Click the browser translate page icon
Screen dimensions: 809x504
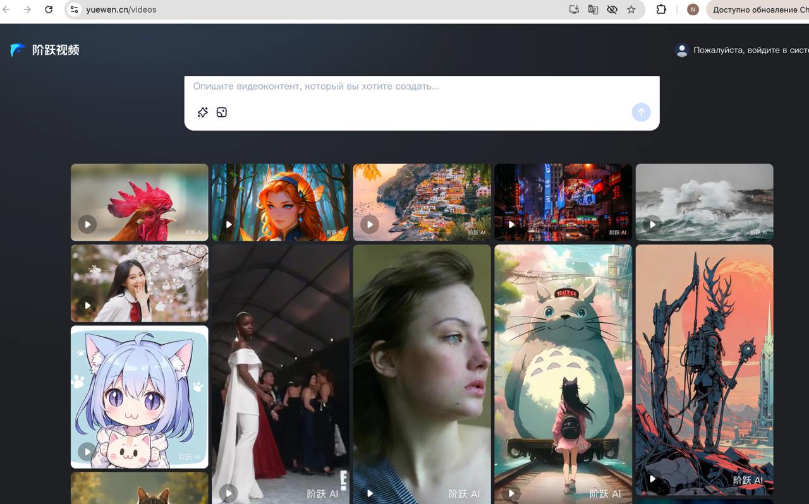(x=593, y=9)
